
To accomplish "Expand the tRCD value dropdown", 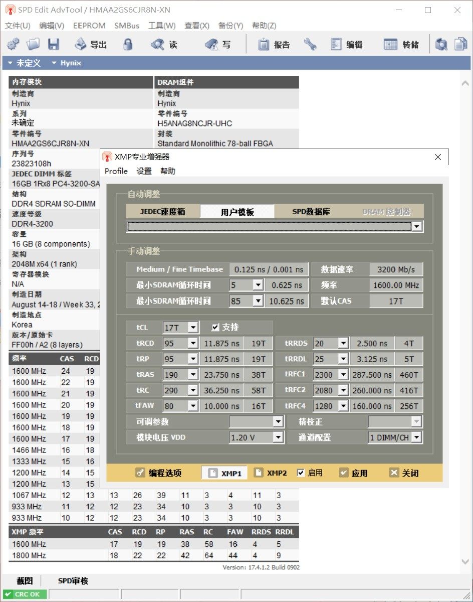I will [192, 344].
